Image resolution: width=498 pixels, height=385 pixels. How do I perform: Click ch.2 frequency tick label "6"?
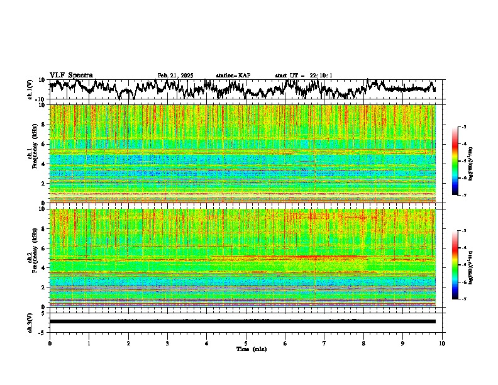[x=44, y=248]
